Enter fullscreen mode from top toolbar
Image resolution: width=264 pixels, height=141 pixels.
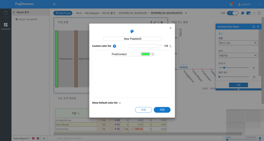(259, 13)
